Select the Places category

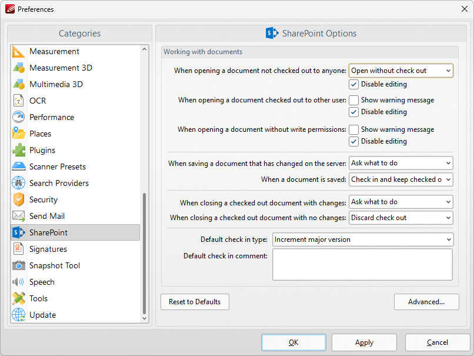(76, 134)
